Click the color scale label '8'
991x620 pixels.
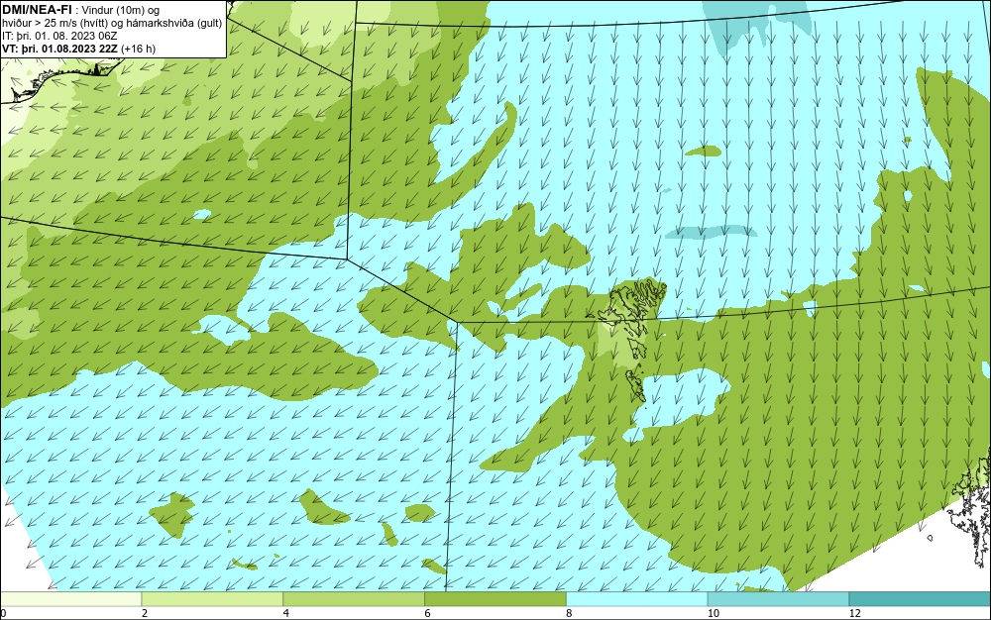click(x=570, y=613)
